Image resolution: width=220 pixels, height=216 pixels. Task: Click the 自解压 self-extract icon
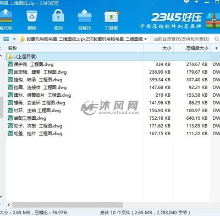[85, 16]
